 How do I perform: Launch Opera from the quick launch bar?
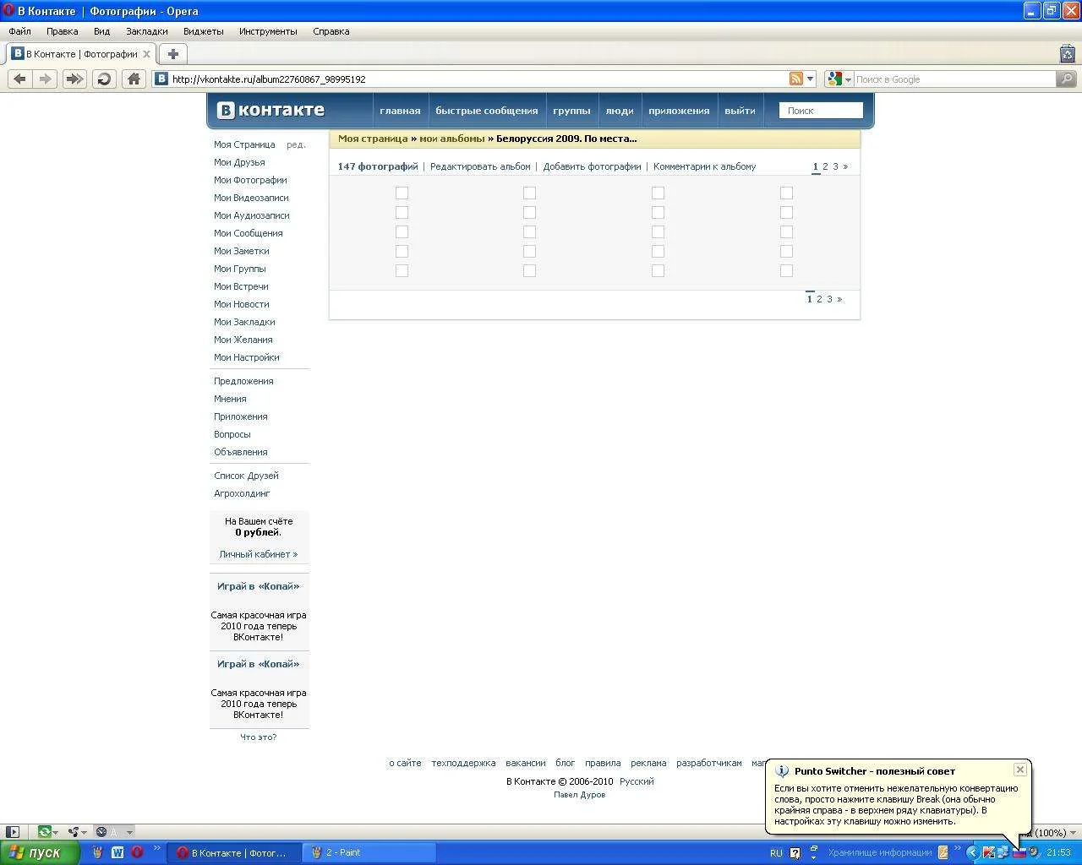click(137, 852)
